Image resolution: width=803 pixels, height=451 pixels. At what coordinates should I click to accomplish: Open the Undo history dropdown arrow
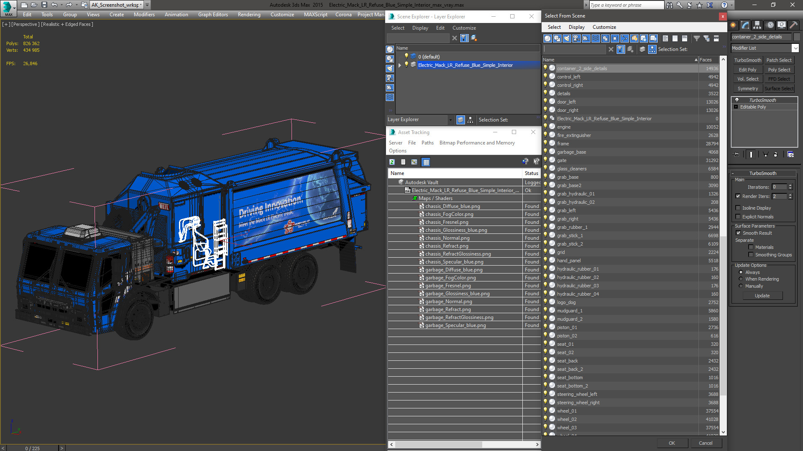(x=61, y=5)
